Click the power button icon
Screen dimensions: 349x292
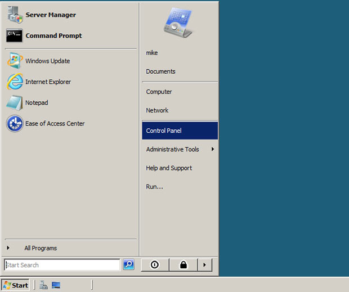point(155,264)
